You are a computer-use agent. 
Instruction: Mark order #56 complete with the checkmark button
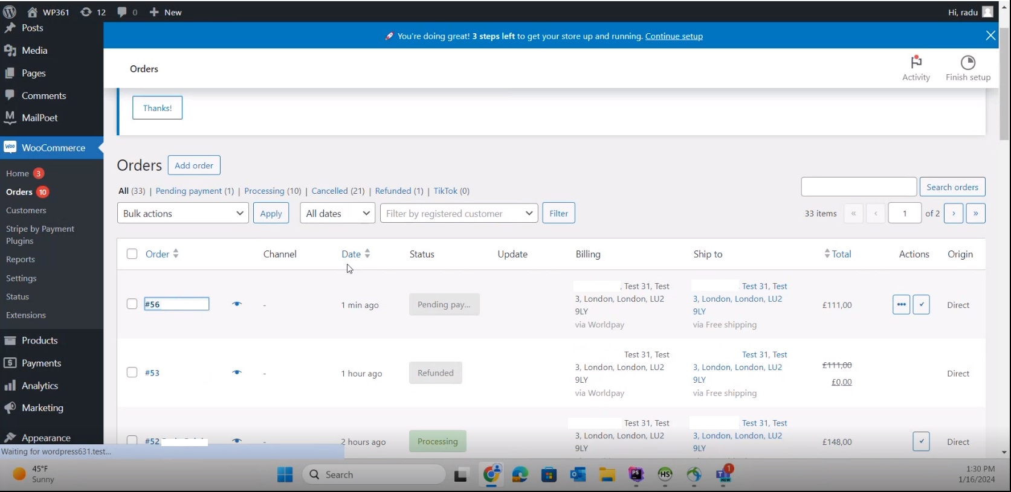point(921,304)
